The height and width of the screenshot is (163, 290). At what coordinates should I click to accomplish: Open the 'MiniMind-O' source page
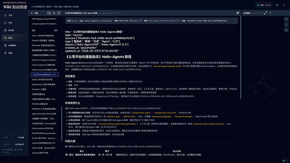(x=45, y=109)
